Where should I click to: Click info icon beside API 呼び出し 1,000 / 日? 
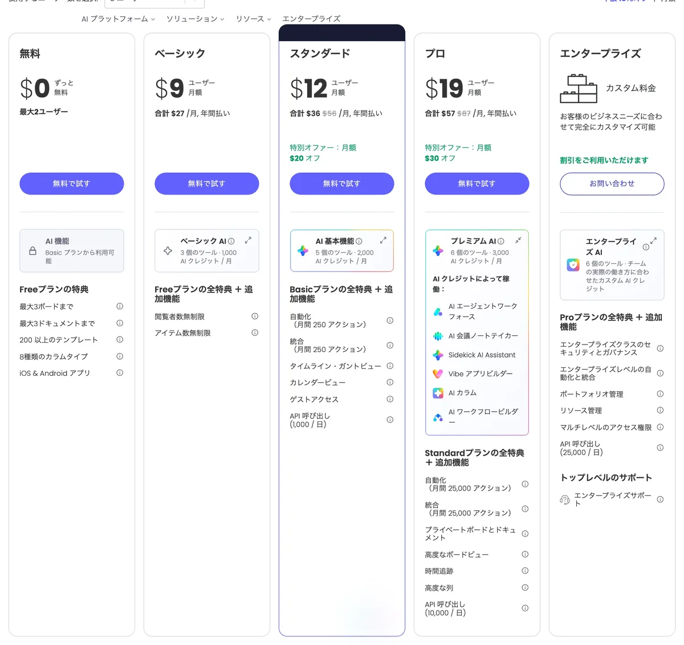click(390, 420)
